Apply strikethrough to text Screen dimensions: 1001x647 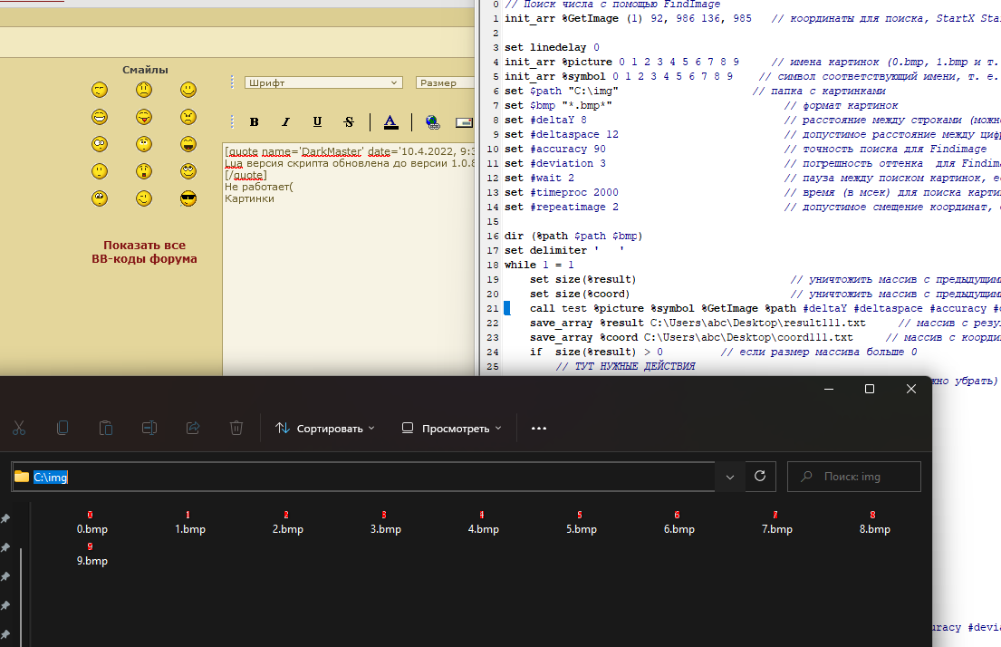tap(349, 122)
